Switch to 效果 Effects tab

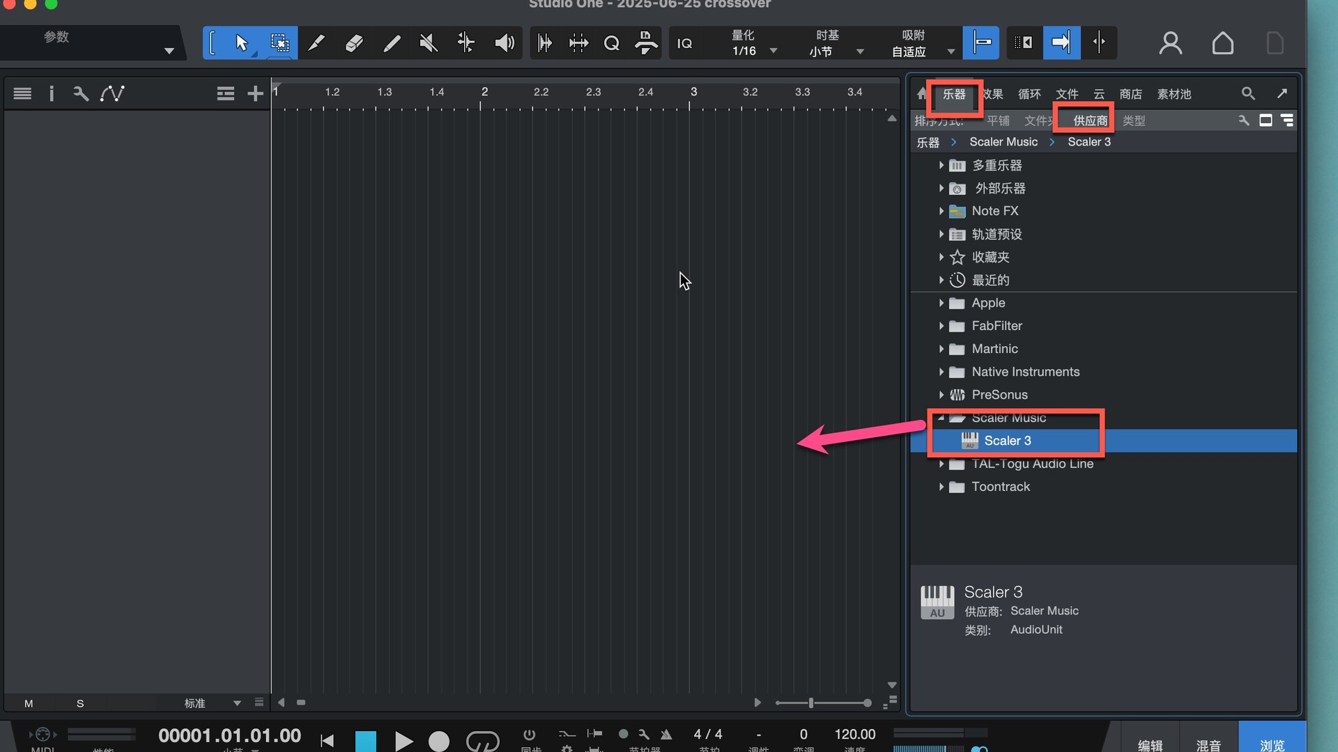pyautogui.click(x=992, y=94)
